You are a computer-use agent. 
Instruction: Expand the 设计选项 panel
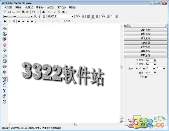[146, 38]
